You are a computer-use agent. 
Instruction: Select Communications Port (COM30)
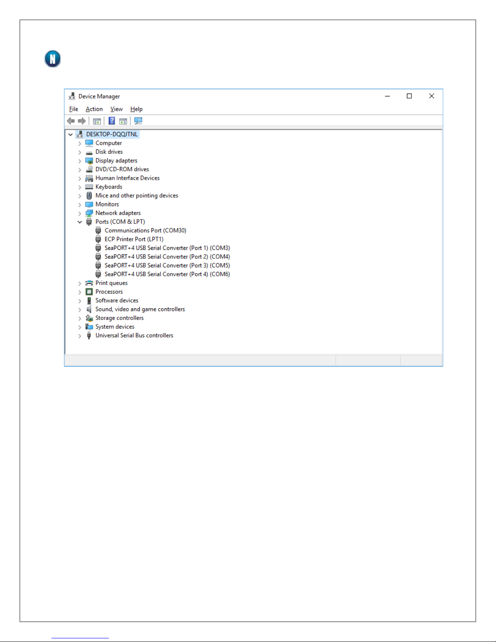[145, 230]
